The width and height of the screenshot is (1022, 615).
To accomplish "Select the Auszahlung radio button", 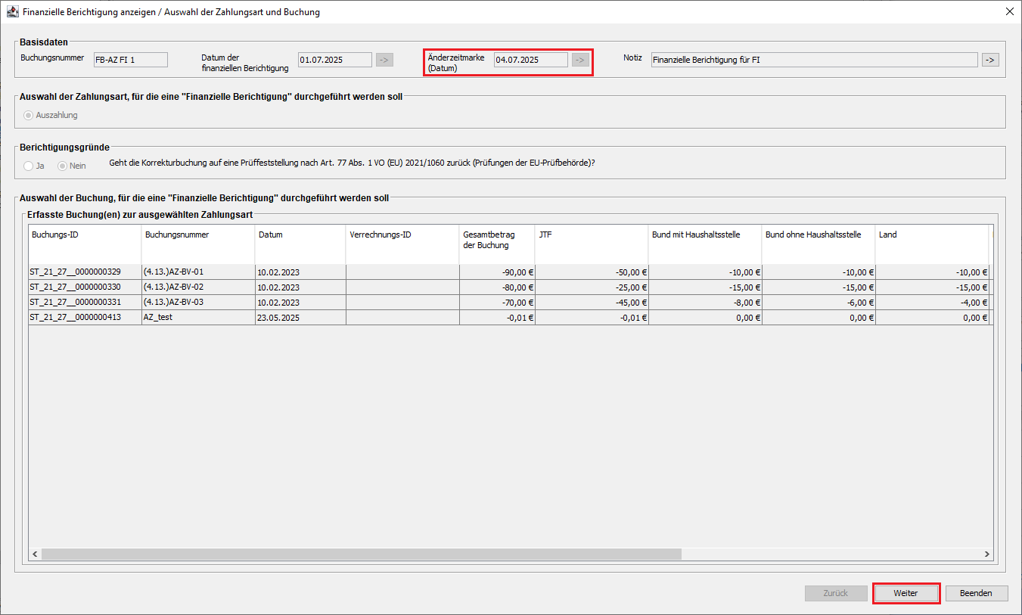I will pyautogui.click(x=30, y=116).
